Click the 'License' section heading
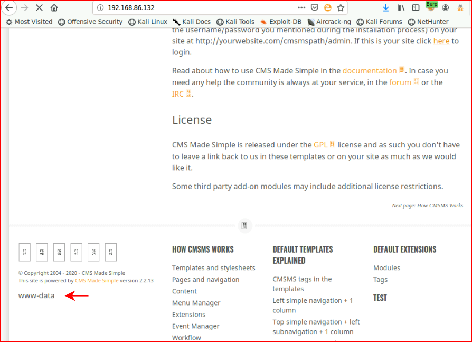Viewport: 472px width, 342px height. (192, 120)
